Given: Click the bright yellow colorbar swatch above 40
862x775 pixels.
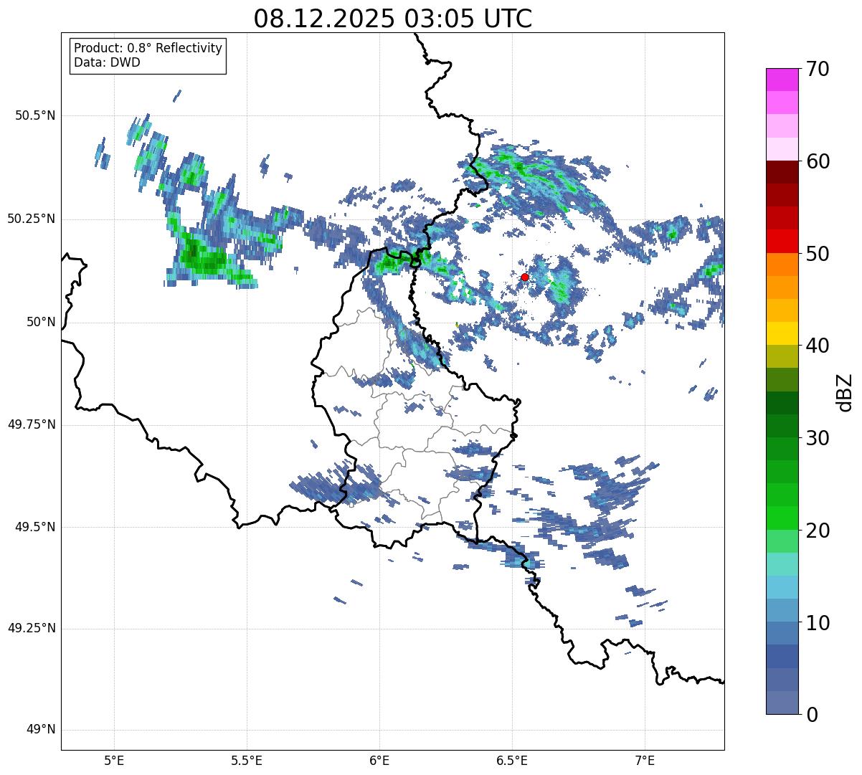Looking at the screenshot, I should pyautogui.click(x=782, y=333).
